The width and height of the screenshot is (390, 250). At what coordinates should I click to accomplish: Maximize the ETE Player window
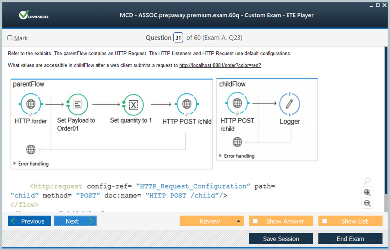(378, 5)
